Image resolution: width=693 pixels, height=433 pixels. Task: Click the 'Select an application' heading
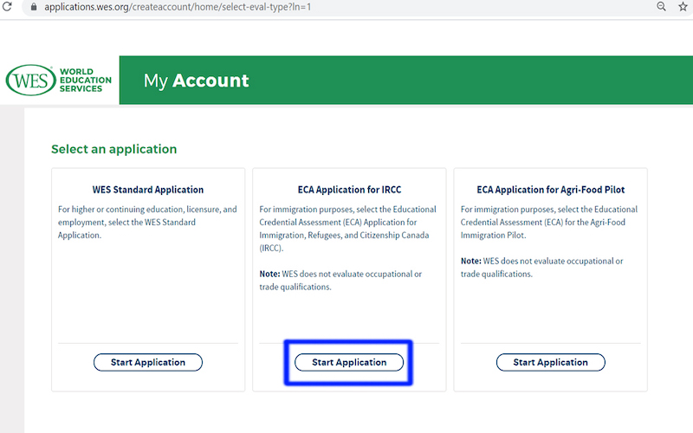(x=114, y=149)
